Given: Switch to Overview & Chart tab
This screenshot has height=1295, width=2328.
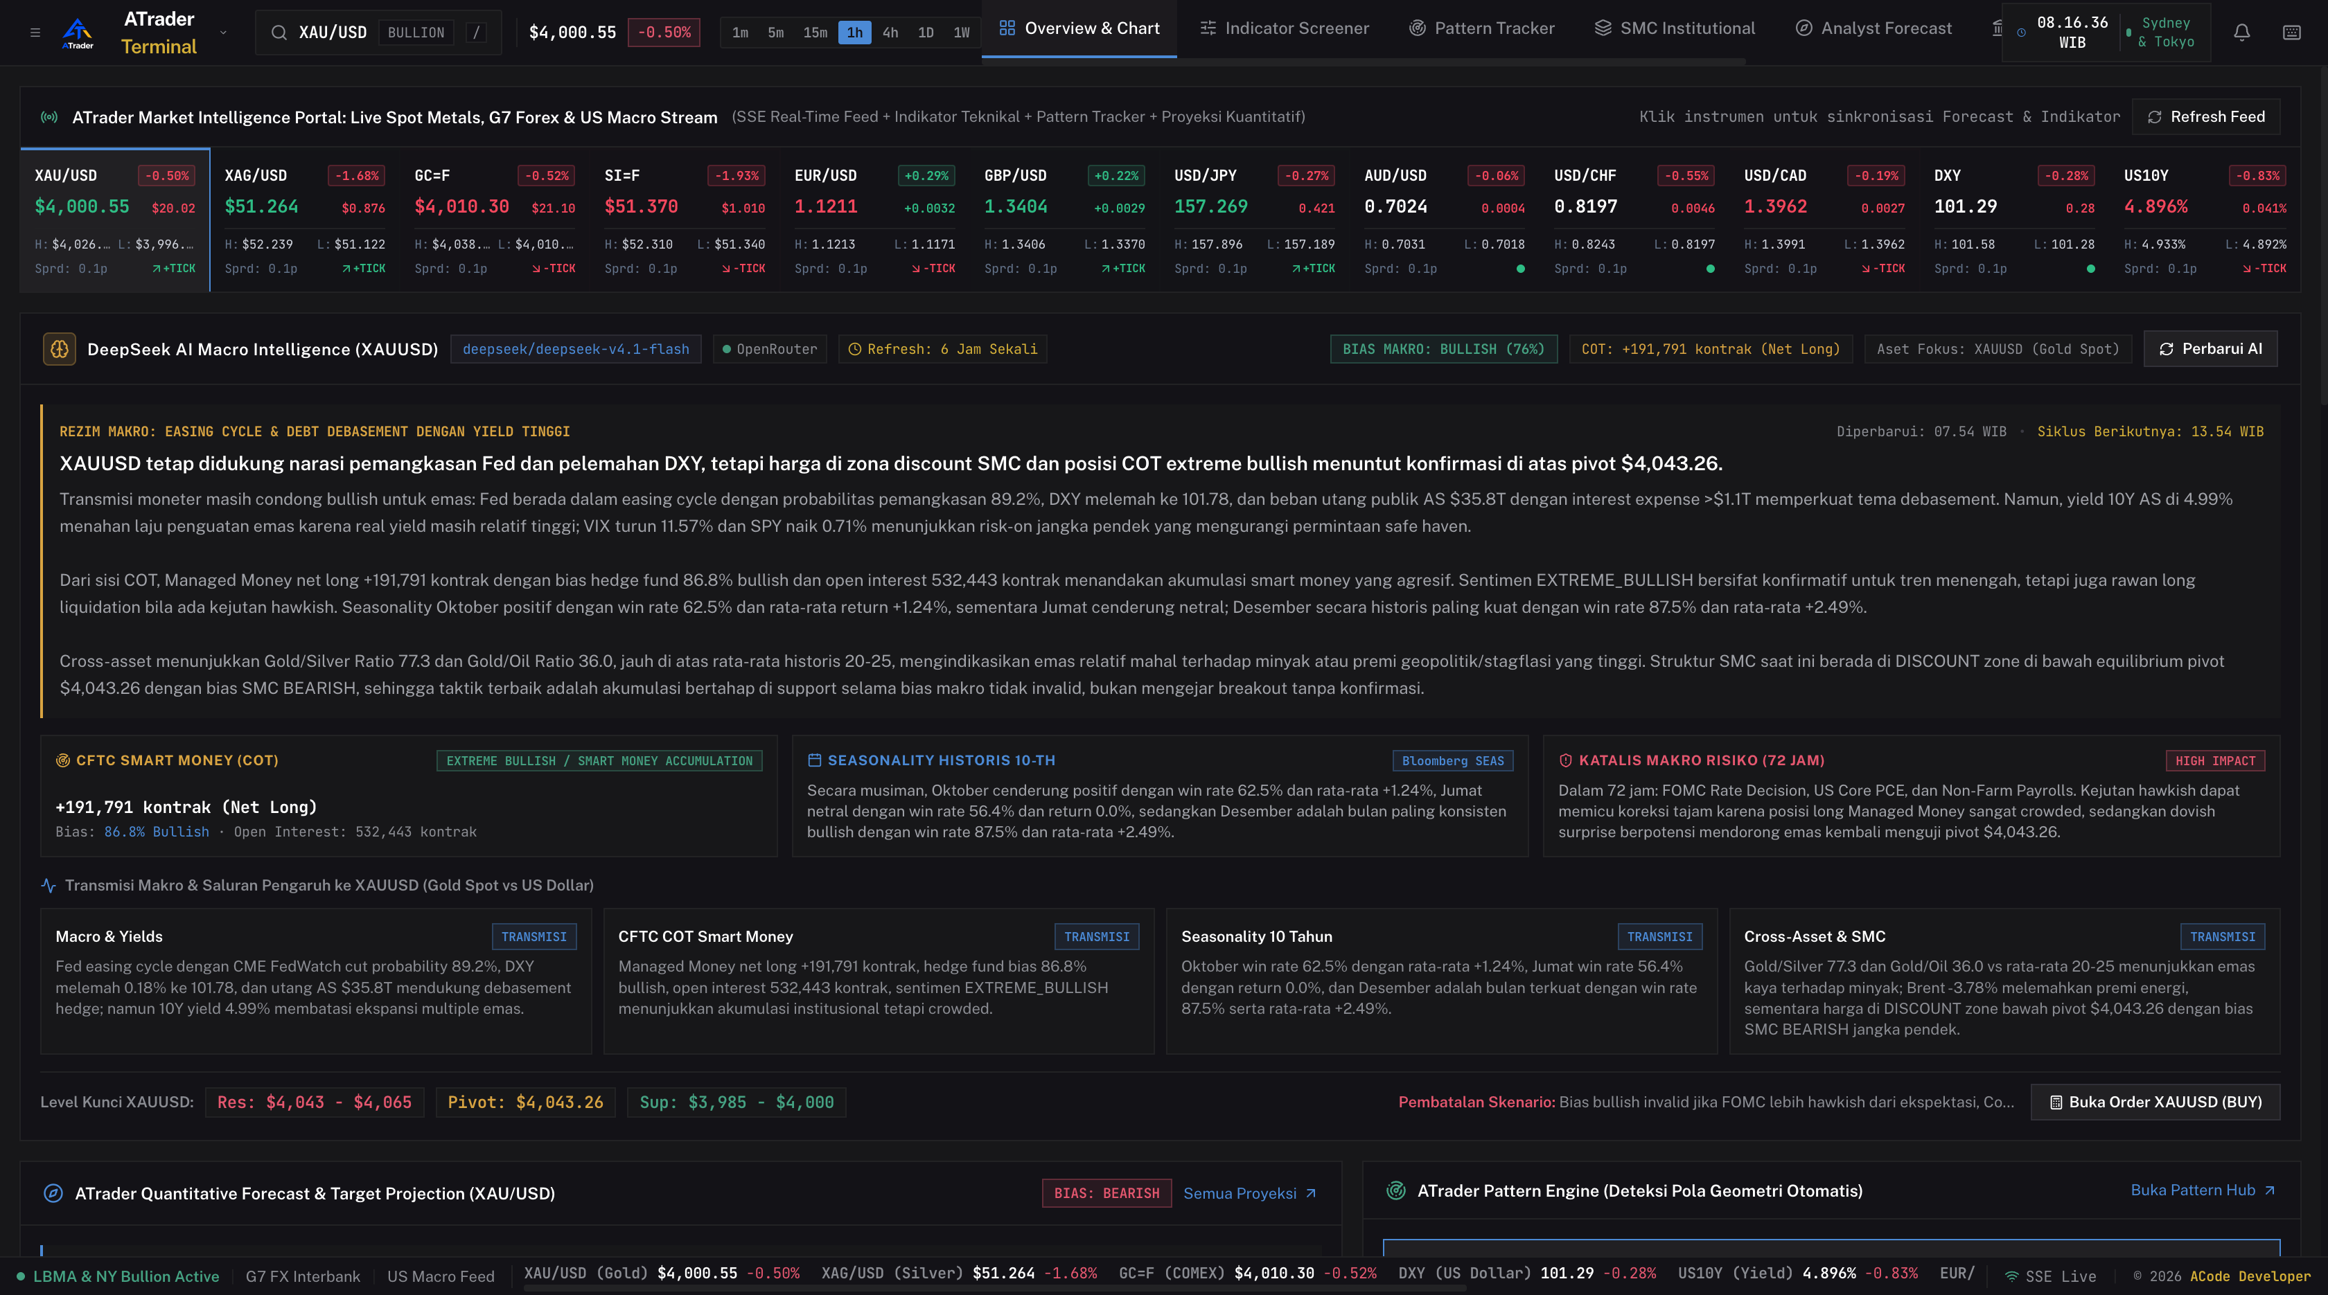Looking at the screenshot, I should click(1079, 28).
